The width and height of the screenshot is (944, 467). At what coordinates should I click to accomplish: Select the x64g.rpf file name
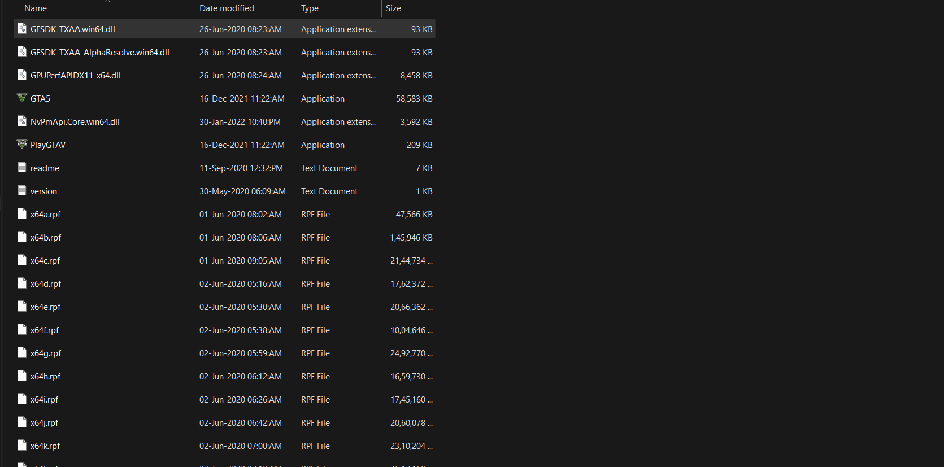click(46, 353)
